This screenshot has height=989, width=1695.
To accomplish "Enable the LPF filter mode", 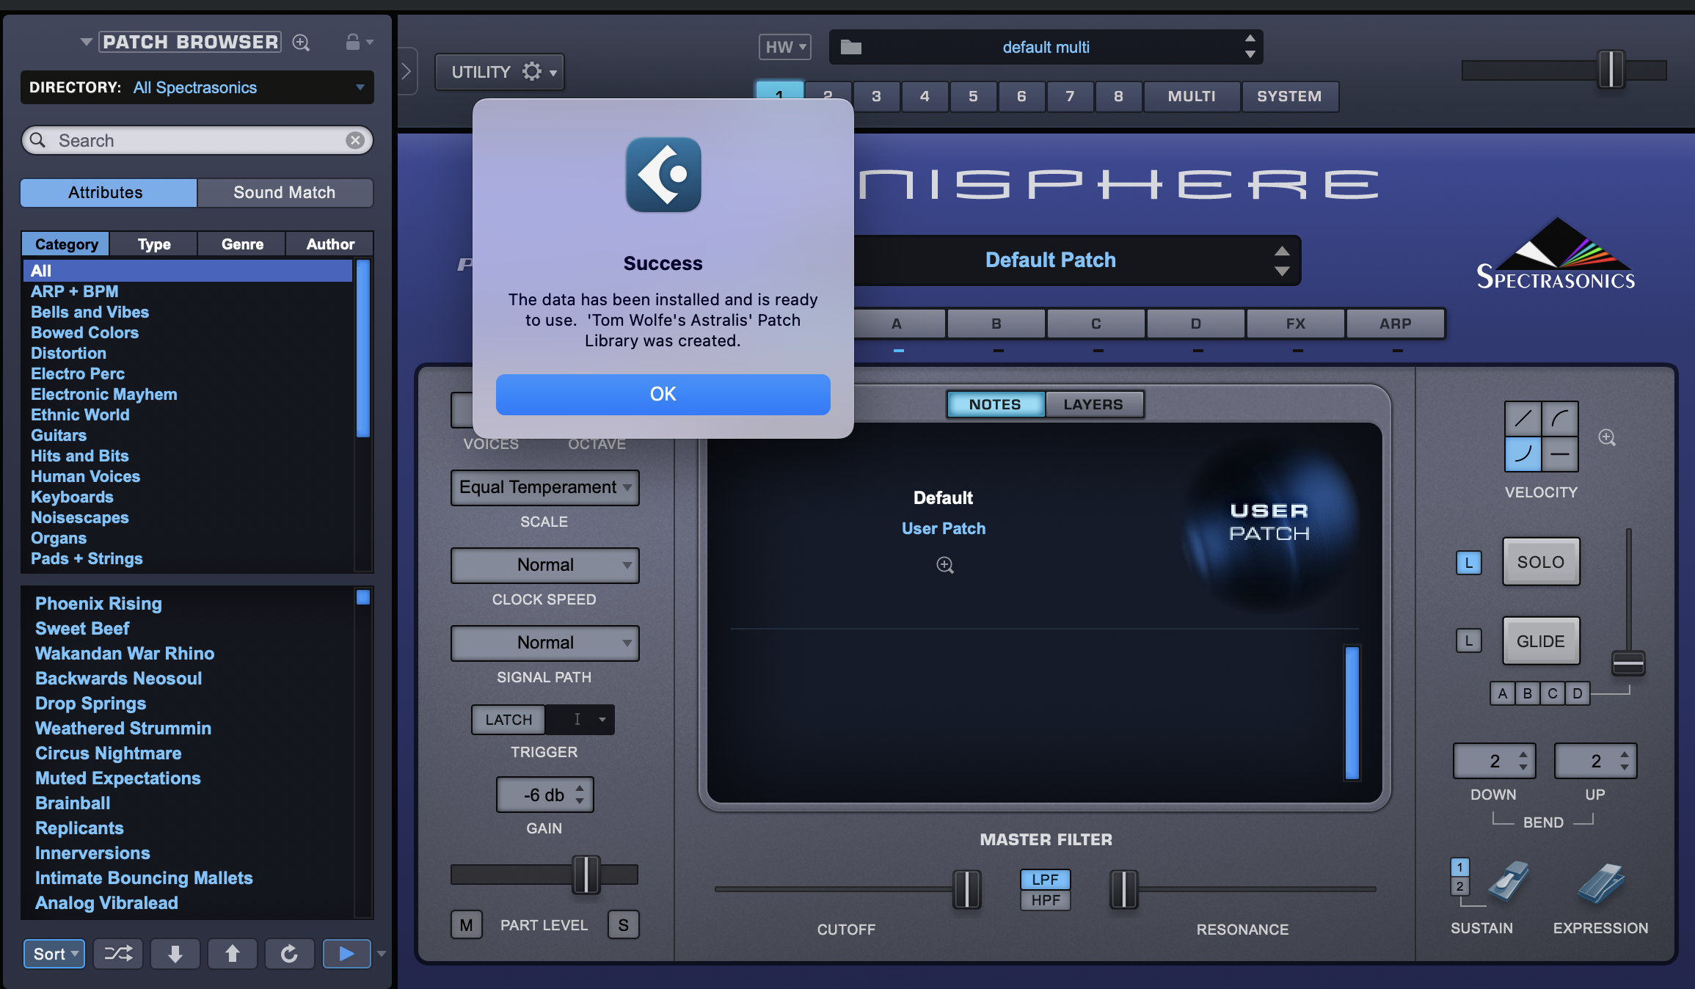I will coord(1046,879).
